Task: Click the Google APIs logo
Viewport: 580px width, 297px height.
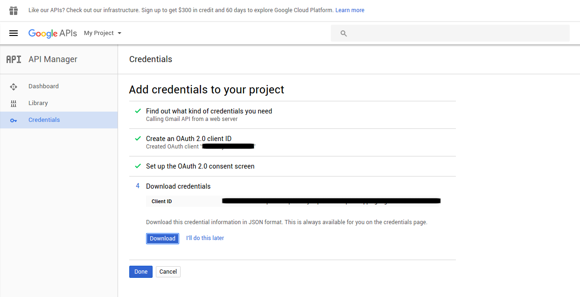Action: [x=52, y=33]
